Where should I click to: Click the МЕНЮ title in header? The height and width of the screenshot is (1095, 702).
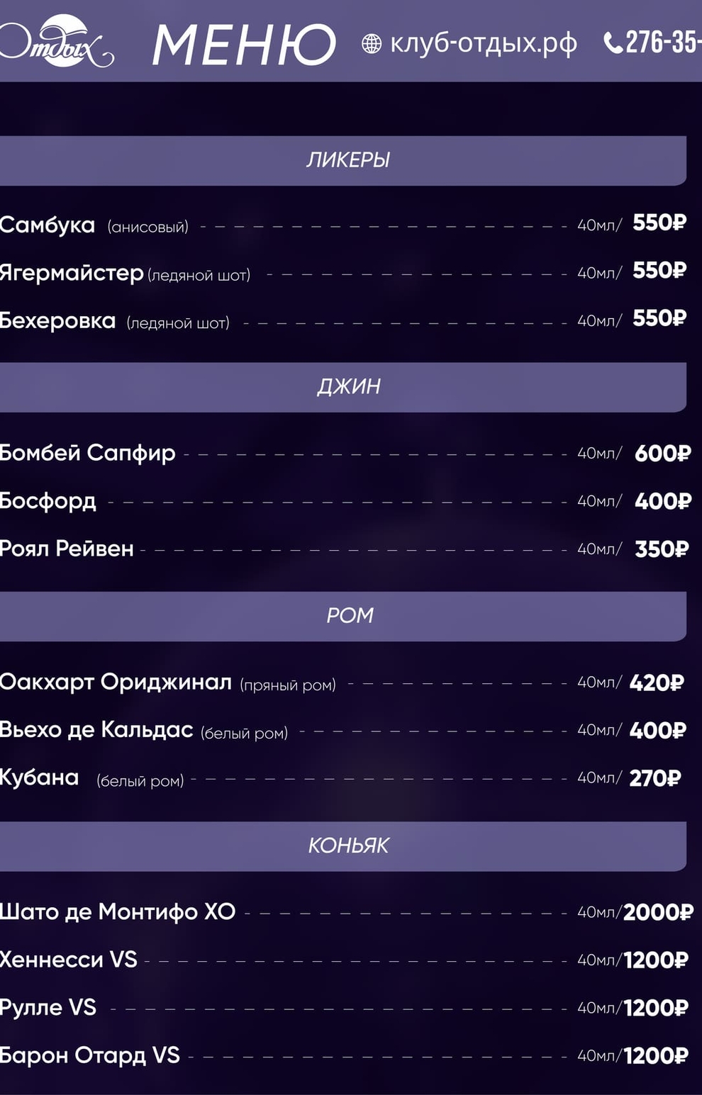tap(244, 45)
